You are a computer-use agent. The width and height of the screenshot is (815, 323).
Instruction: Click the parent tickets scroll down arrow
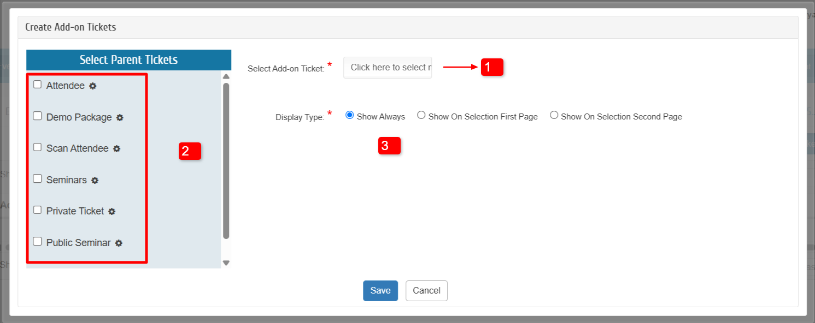226,263
